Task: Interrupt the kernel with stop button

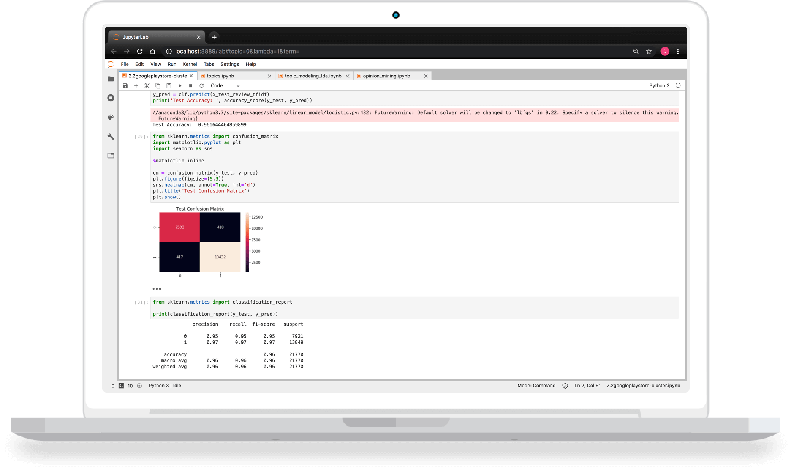Action: pos(191,86)
